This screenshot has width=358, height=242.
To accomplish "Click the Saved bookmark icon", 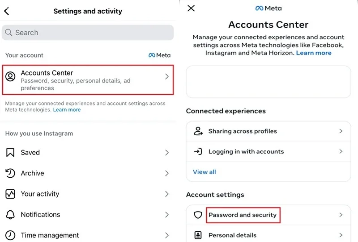I will pos(10,152).
